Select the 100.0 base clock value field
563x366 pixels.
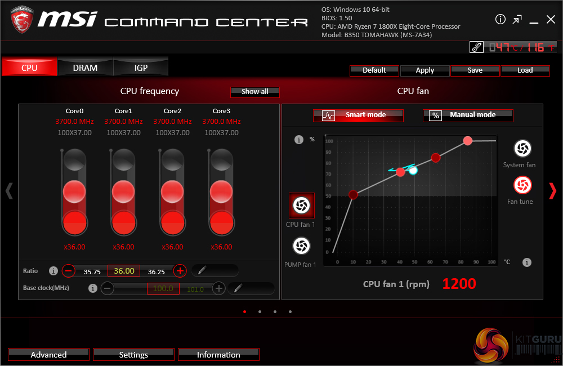coord(163,288)
